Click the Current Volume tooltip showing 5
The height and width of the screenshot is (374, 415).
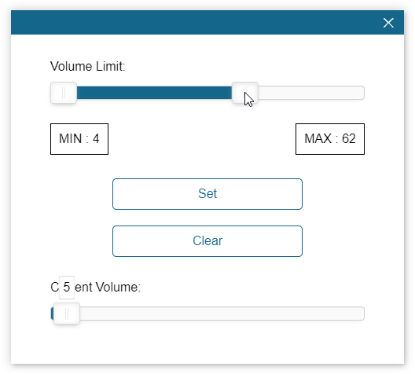(x=67, y=287)
